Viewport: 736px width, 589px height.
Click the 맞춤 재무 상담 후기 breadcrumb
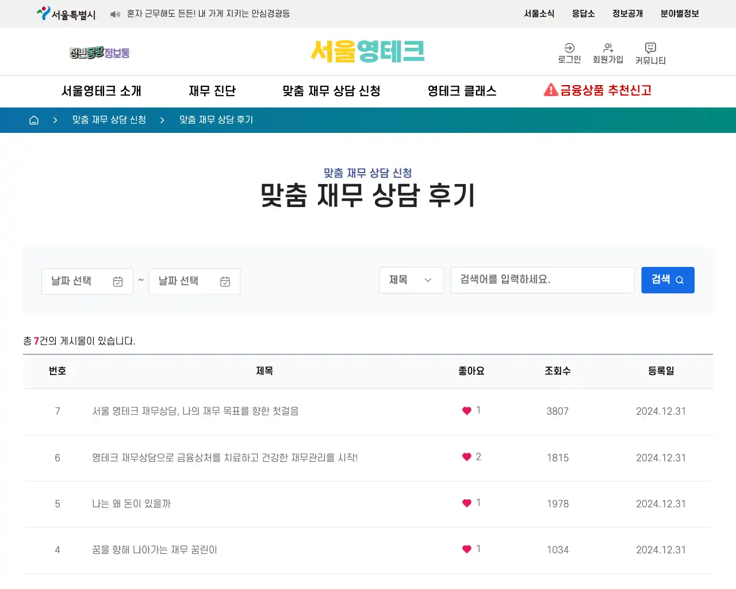point(216,120)
